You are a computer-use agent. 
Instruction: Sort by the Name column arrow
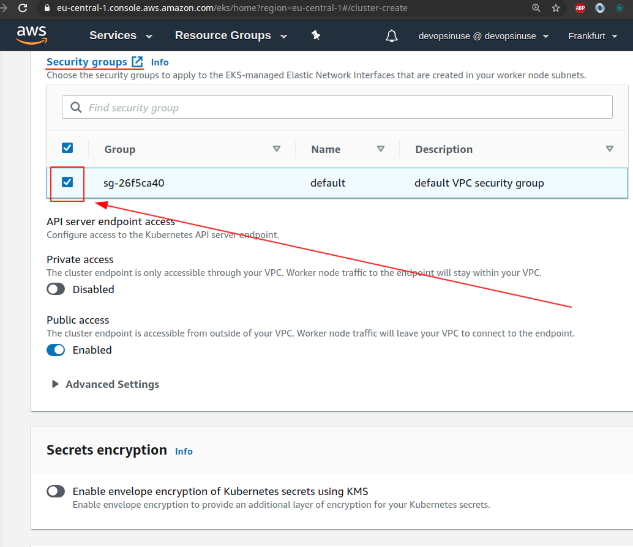[x=380, y=149]
